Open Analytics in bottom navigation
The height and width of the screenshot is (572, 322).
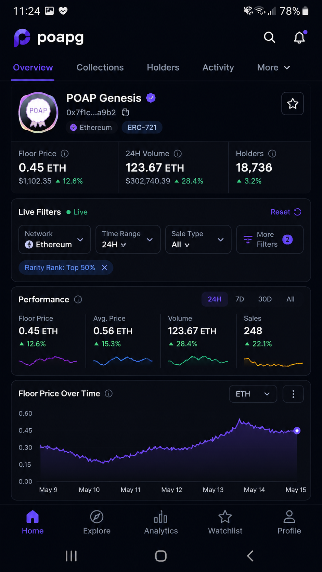(x=161, y=522)
